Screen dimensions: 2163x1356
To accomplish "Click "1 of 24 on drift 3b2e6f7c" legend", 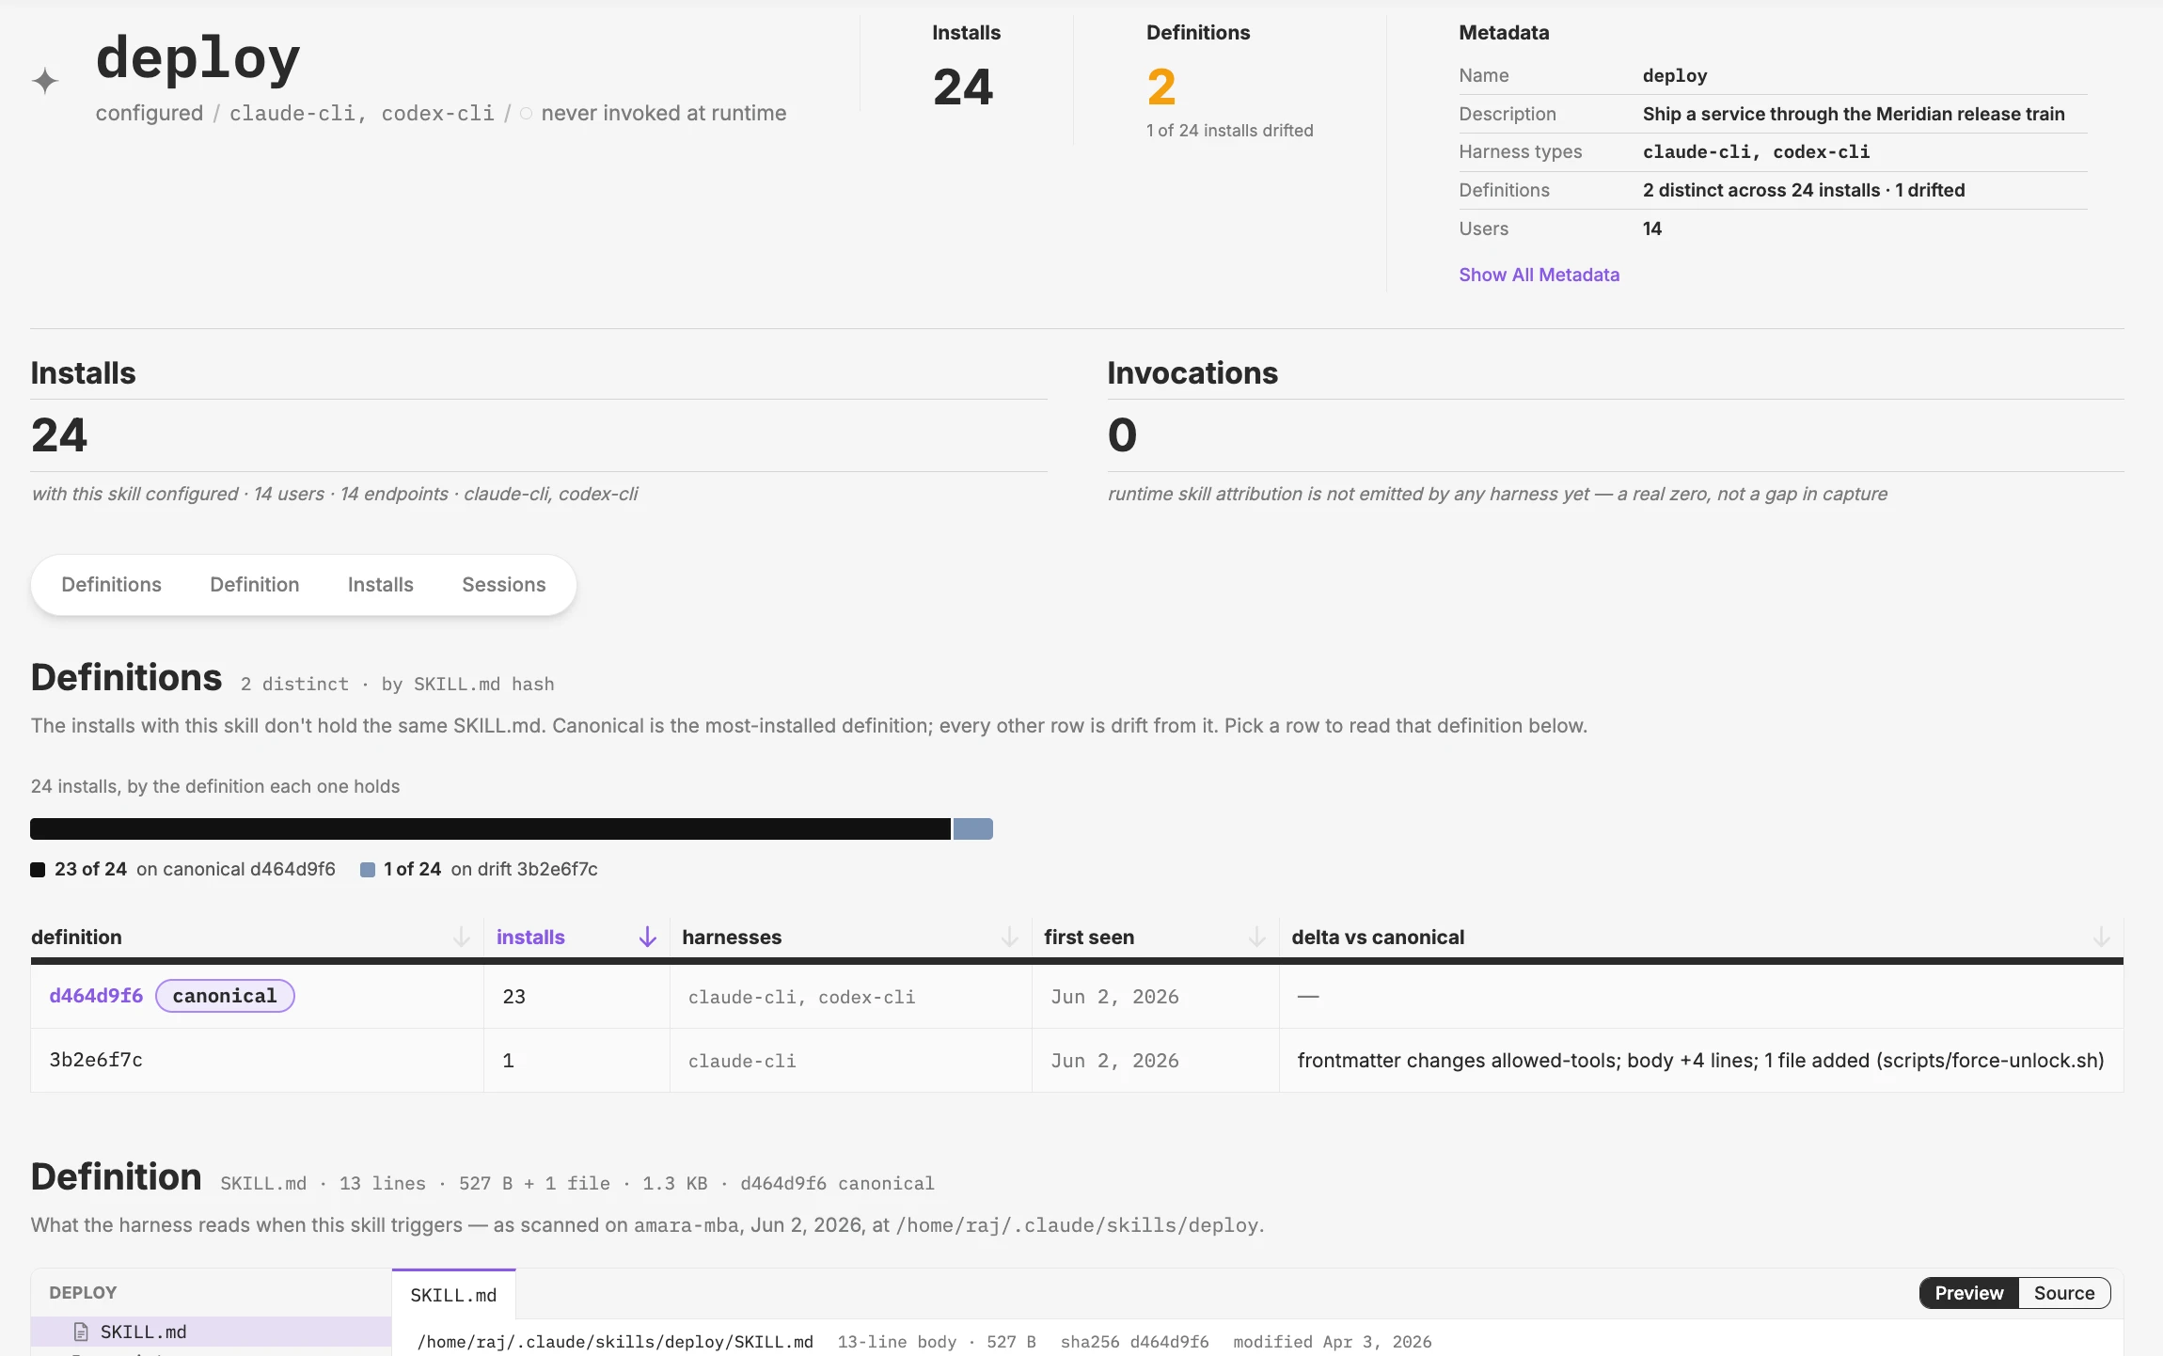I will point(490,870).
